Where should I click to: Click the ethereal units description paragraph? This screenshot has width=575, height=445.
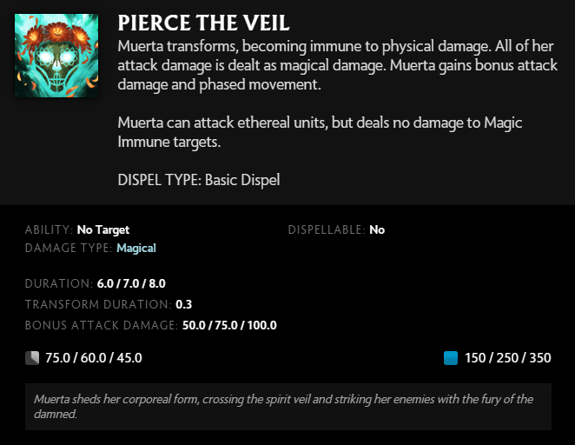pyautogui.click(x=320, y=132)
